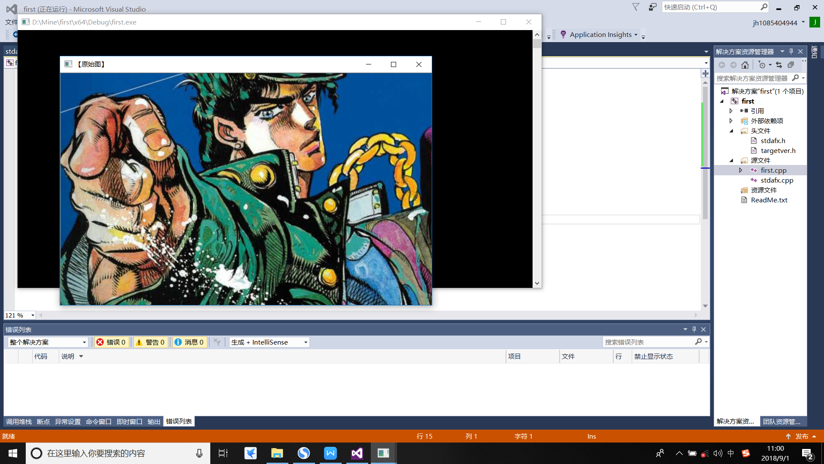
Task: Open the send feedback icon
Action: 652,7
